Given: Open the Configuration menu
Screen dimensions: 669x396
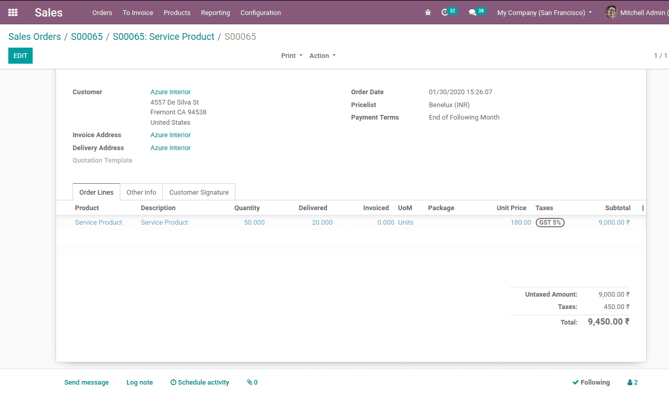Looking at the screenshot, I should tap(261, 12).
